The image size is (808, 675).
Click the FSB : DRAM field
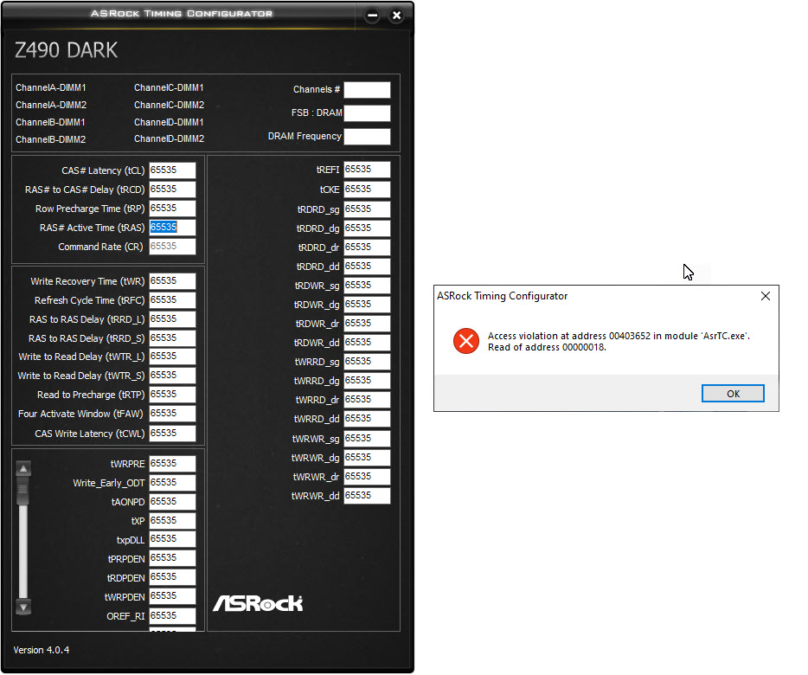[x=367, y=112]
